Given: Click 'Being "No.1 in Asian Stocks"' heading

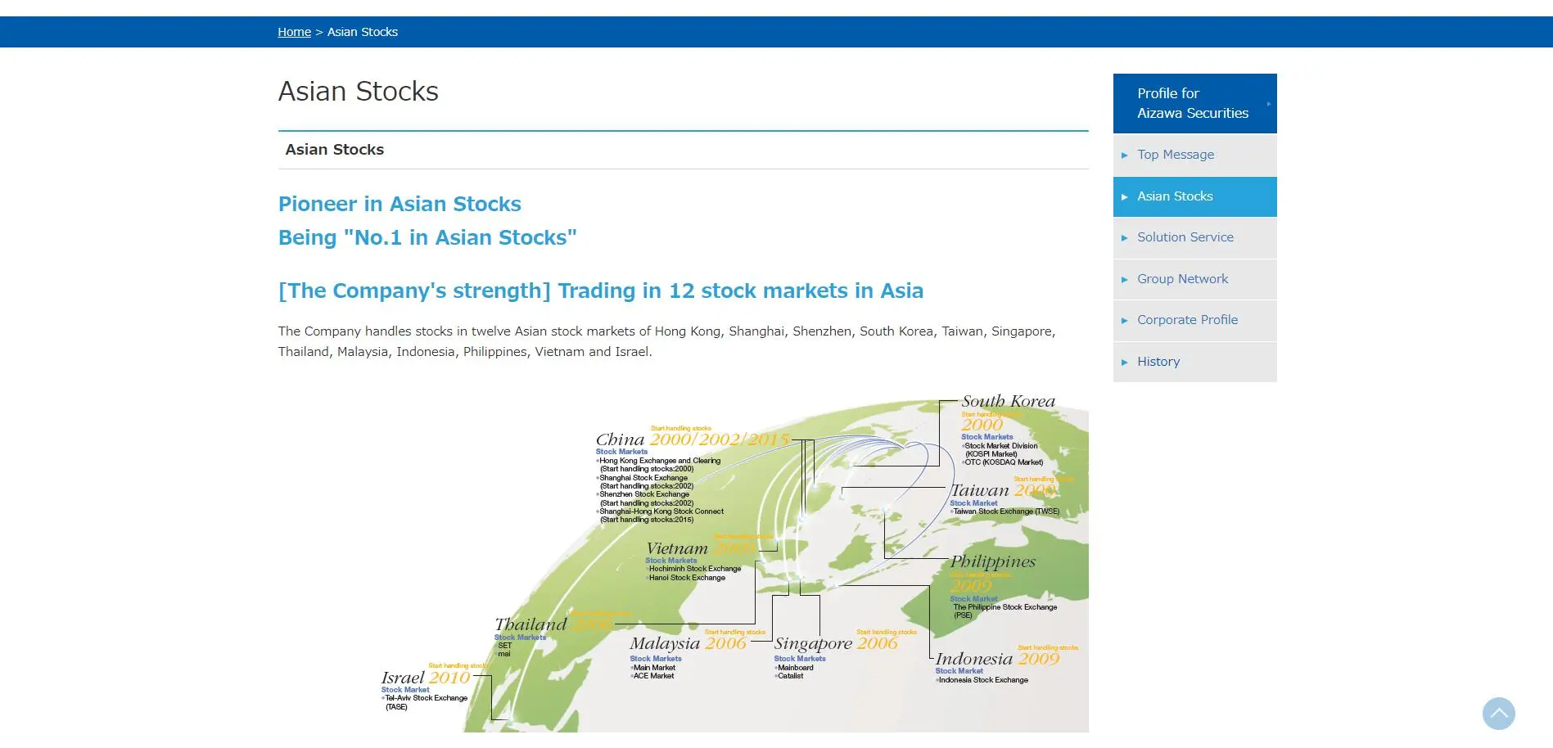Looking at the screenshot, I should (x=427, y=237).
